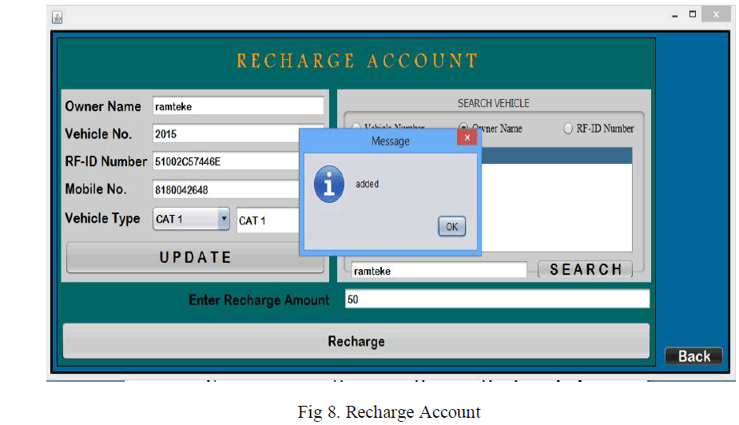Click the RF-ID Number input field
This screenshot has height=425, width=739.
[225, 162]
